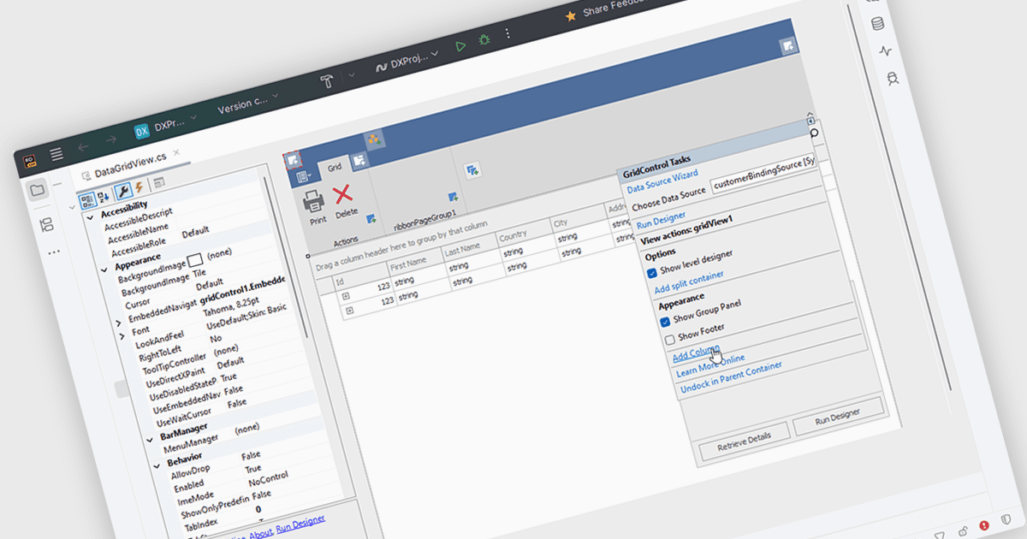
Task: Run the project with the green play icon
Action: coord(460,46)
